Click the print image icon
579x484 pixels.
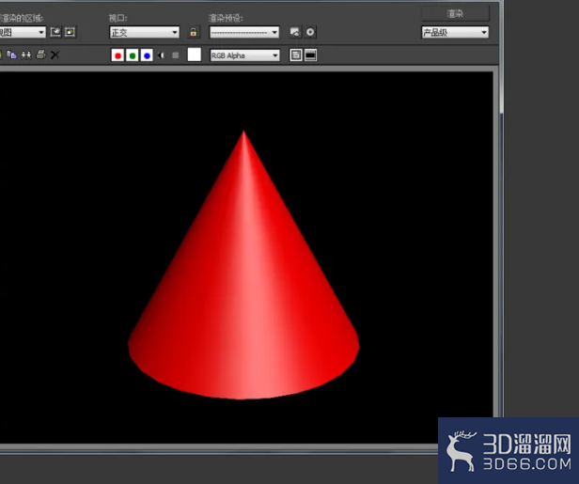(x=40, y=55)
